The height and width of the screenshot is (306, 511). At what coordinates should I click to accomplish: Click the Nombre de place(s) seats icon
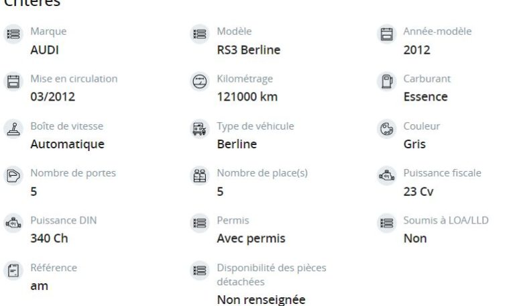point(200,176)
